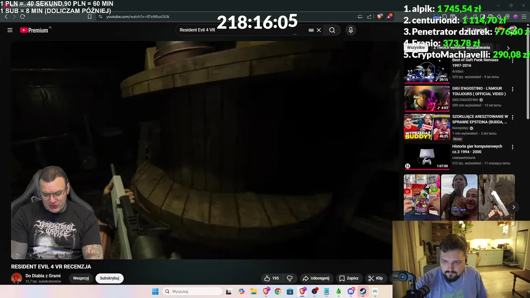This screenshot has width=530, height=298.
Task: Select Z Twoich wyników wyszukiwania chip
Action: 462,48
